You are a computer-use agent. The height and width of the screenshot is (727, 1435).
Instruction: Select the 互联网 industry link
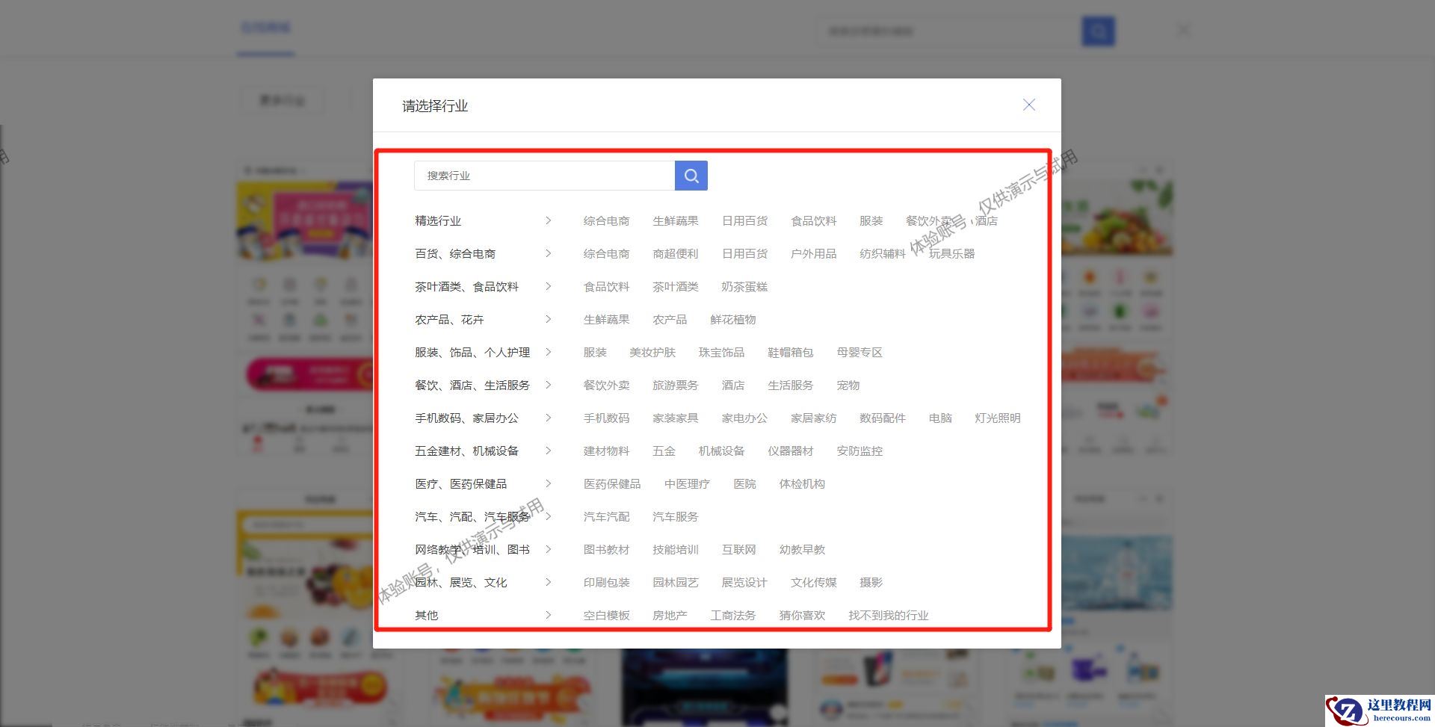[739, 550]
